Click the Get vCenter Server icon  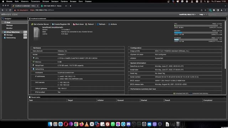click(32, 24)
